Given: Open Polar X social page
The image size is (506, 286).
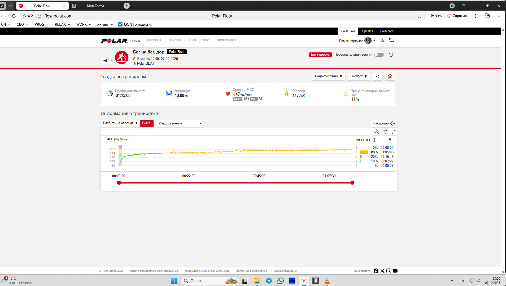Looking at the screenshot, I should click(x=382, y=271).
